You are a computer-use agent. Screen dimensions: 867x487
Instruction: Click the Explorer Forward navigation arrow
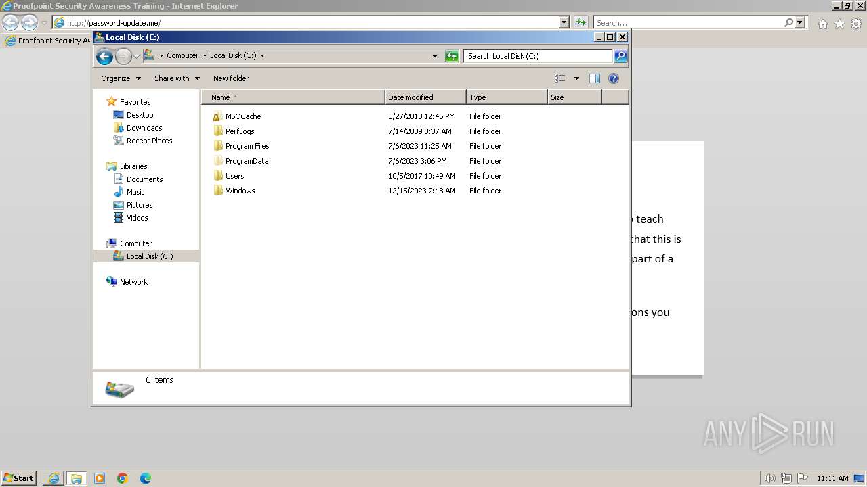123,56
